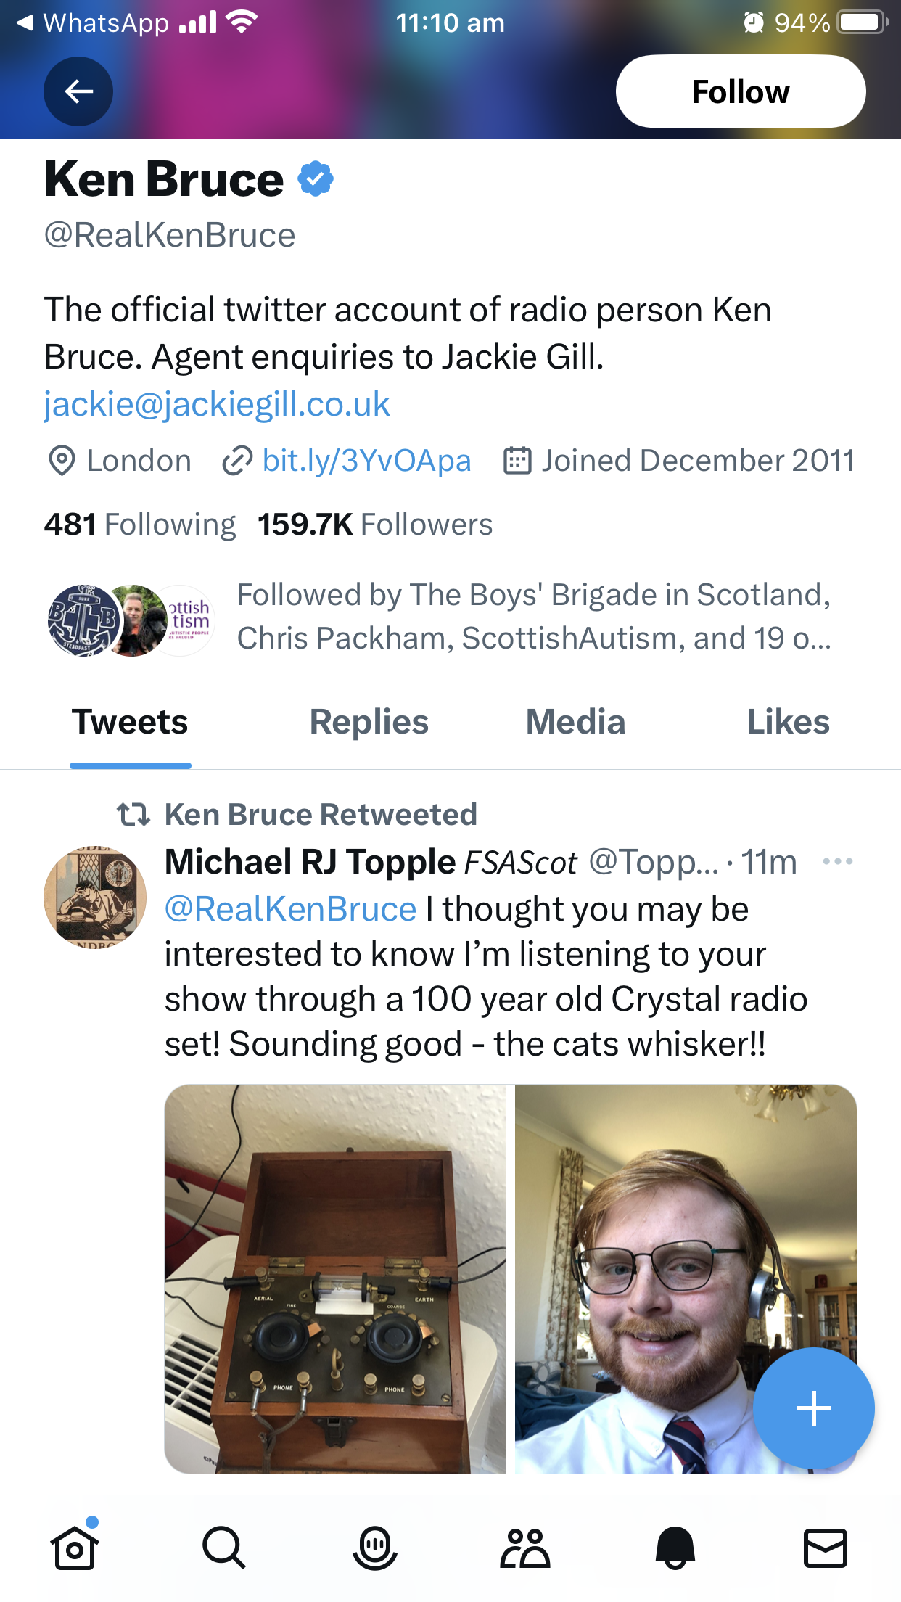Viewport: 901px width, 1602px height.
Task: Open the jackie@jackiegill.co.uk email link
Action: 217,404
